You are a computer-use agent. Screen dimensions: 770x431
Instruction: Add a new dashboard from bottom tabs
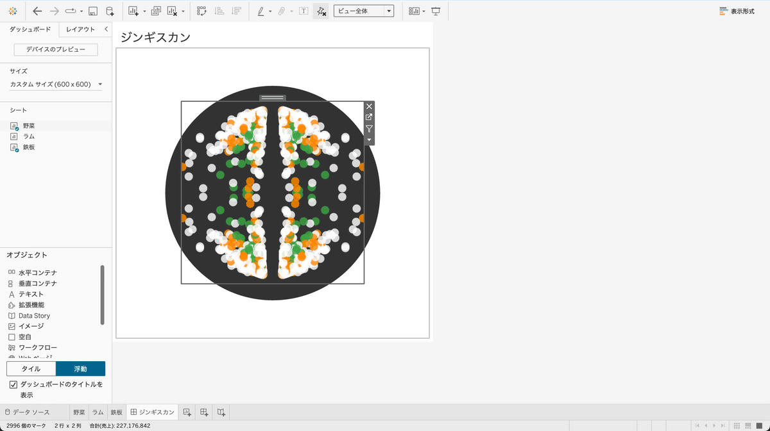[x=204, y=412]
